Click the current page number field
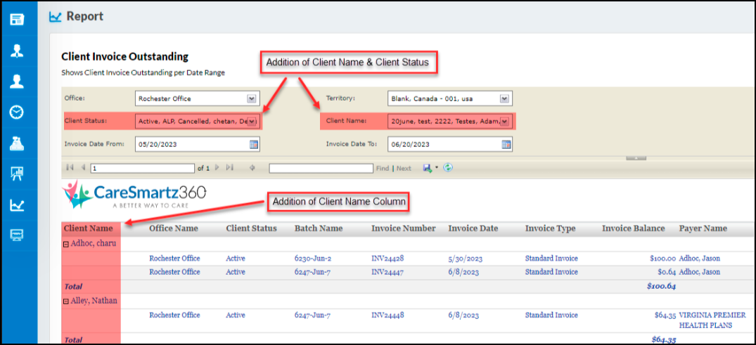Image resolution: width=756 pixels, height=345 pixels. pyautogui.click(x=142, y=169)
